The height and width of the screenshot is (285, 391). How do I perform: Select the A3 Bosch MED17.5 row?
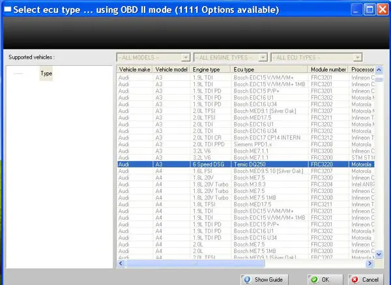(x=246, y=117)
